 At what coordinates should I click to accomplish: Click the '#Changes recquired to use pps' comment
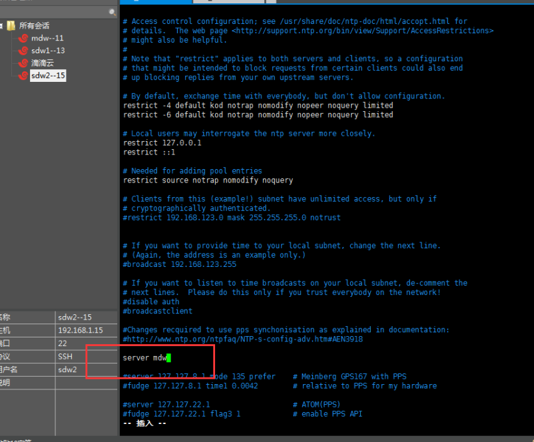click(286, 330)
